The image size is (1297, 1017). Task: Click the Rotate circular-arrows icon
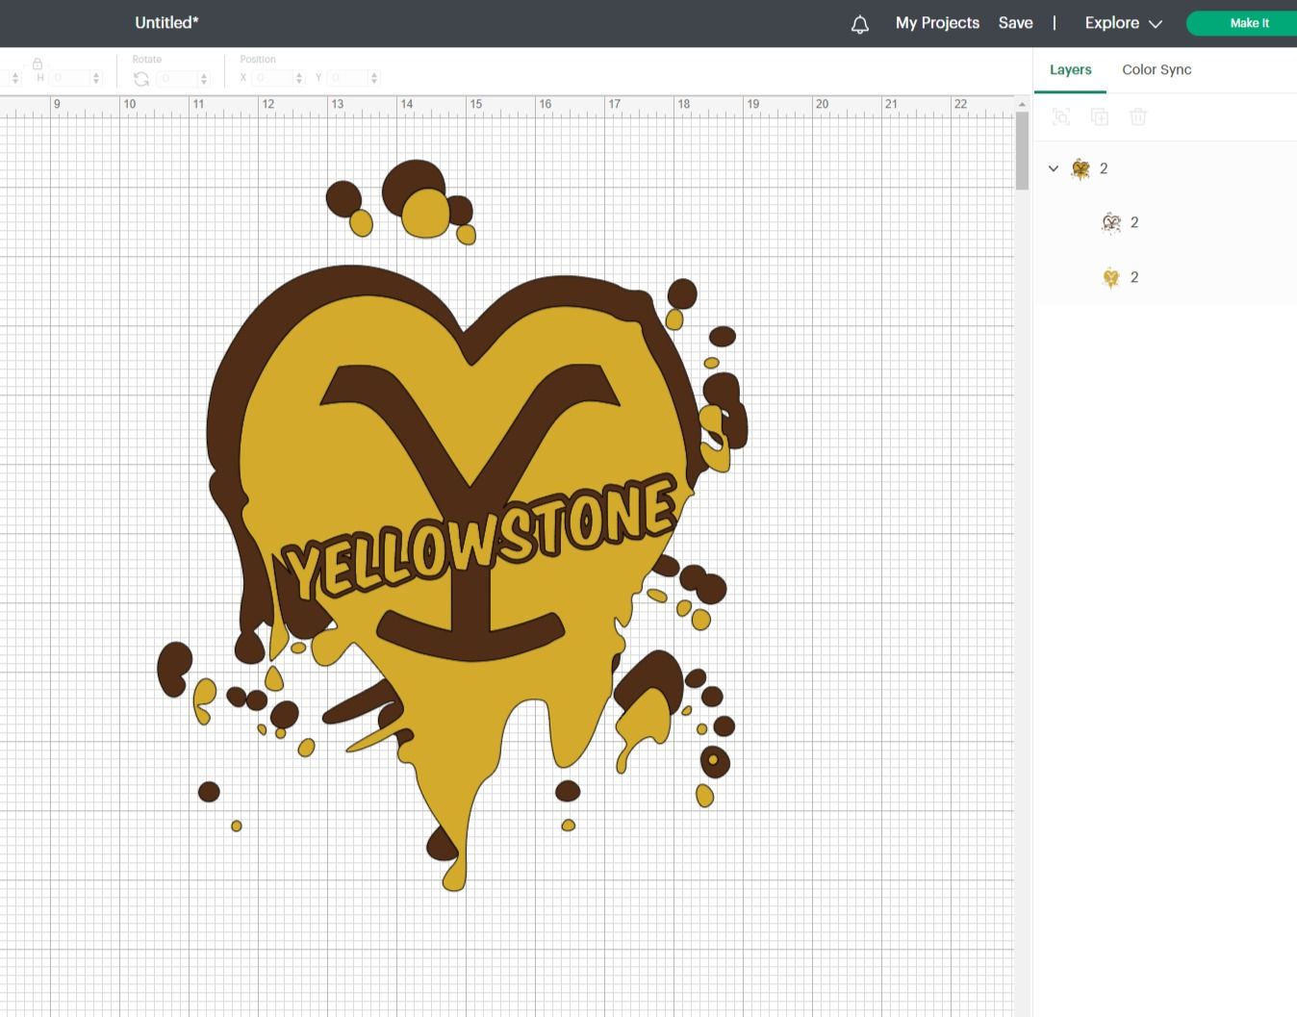coord(140,78)
